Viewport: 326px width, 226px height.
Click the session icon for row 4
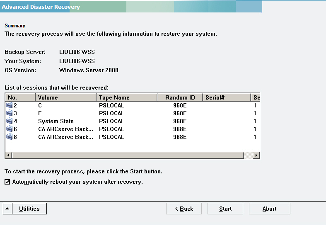point(10,121)
